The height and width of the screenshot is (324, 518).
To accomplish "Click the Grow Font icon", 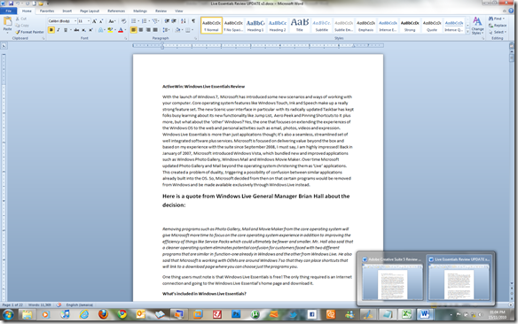I will pyautogui.click(x=94, y=21).
